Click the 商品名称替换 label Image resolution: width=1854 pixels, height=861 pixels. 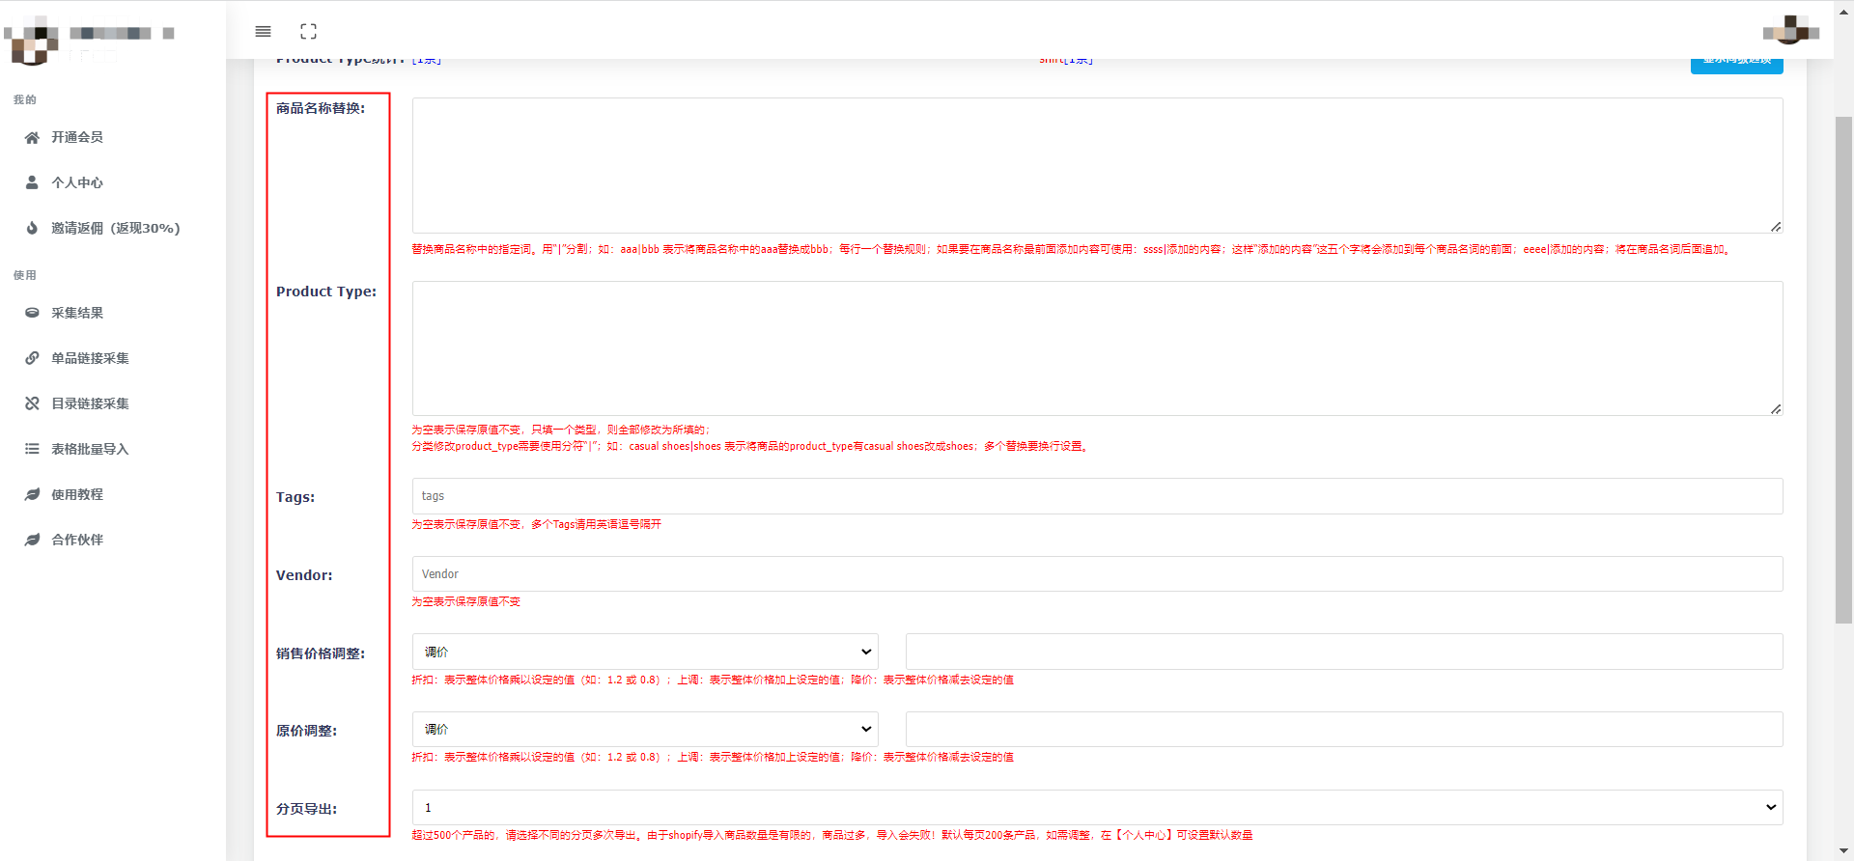[x=321, y=108]
